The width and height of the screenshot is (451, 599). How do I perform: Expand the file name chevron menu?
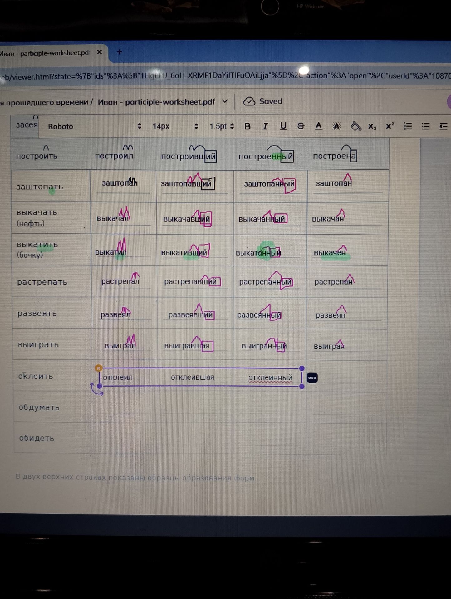[225, 101]
